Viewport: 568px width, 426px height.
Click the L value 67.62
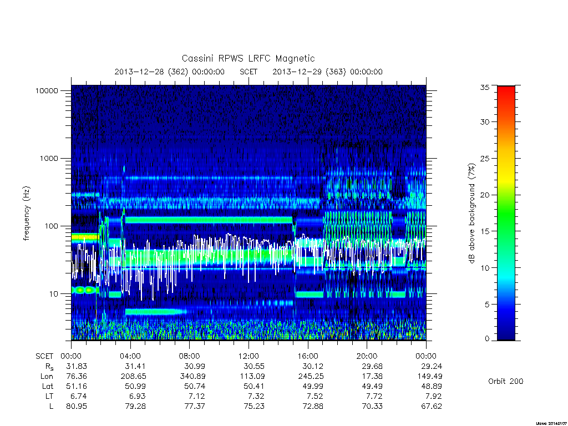431,406
